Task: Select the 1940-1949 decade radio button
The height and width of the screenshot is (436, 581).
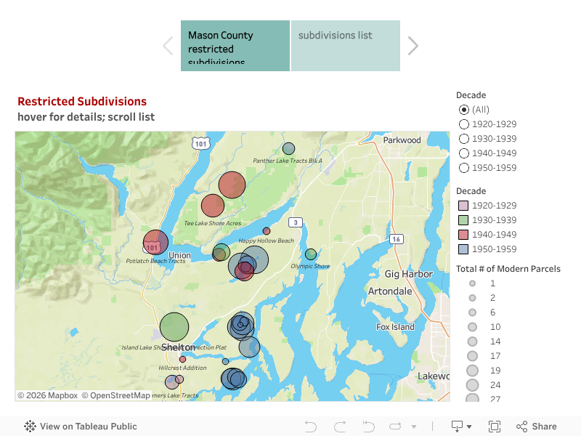Action: click(464, 153)
